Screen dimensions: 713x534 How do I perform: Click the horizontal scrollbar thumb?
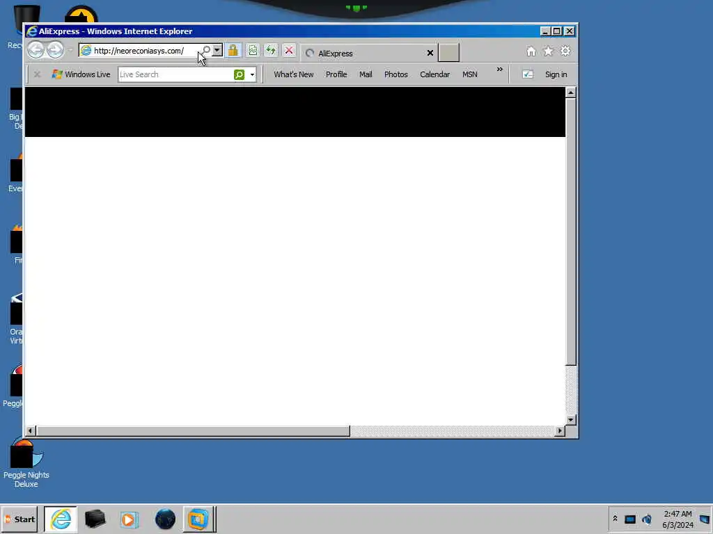tap(194, 430)
